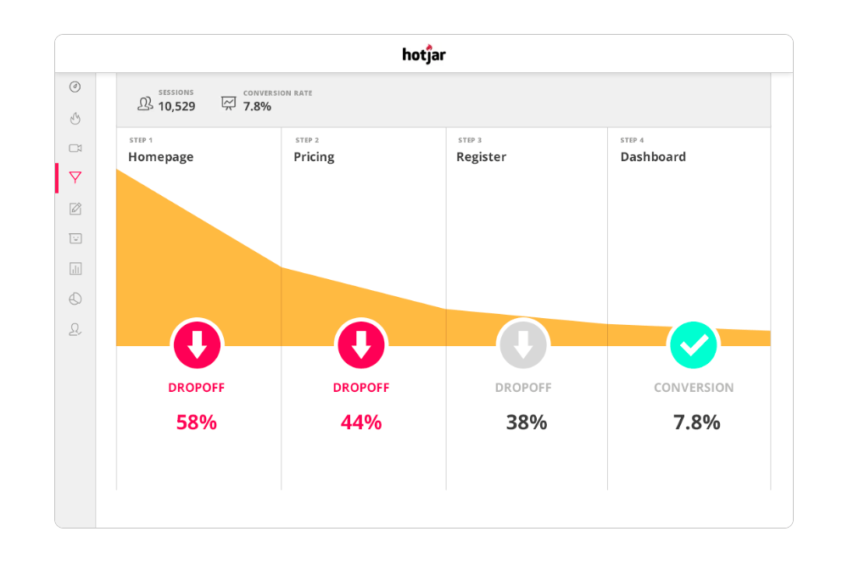Screen dimensions: 848x565
Task: Open the bar chart icon in sidebar
Action: 75,269
